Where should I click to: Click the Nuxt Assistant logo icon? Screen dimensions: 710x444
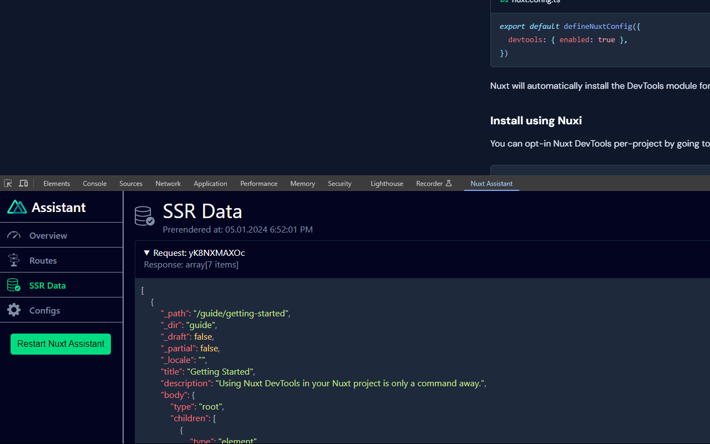click(17, 207)
